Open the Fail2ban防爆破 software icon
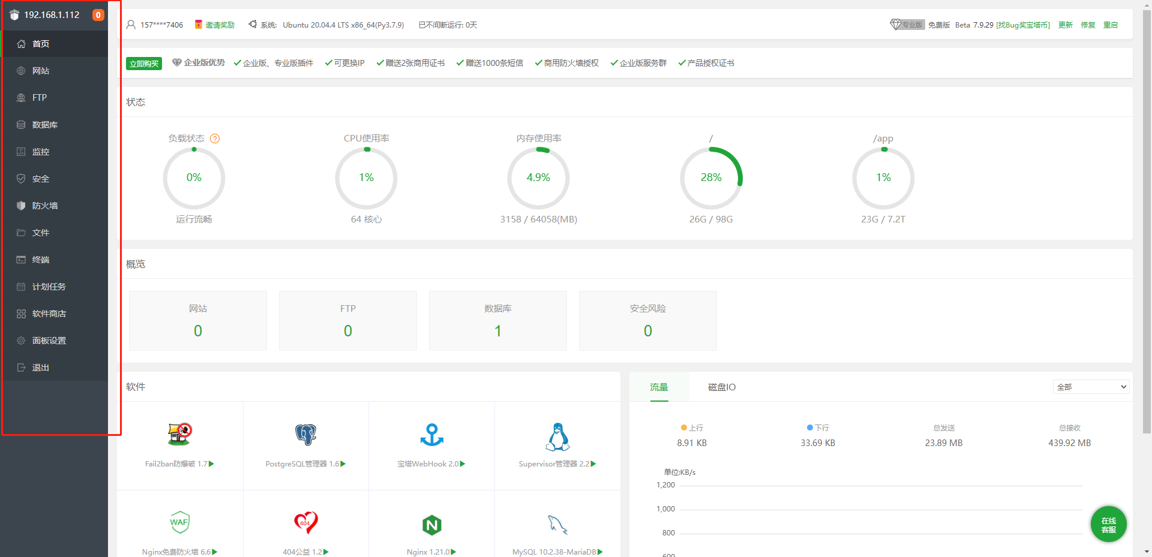Viewport: 1152px width, 557px height. coord(179,434)
